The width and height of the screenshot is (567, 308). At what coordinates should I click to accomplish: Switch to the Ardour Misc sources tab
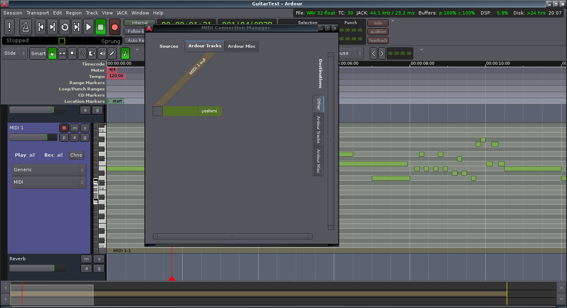point(242,46)
